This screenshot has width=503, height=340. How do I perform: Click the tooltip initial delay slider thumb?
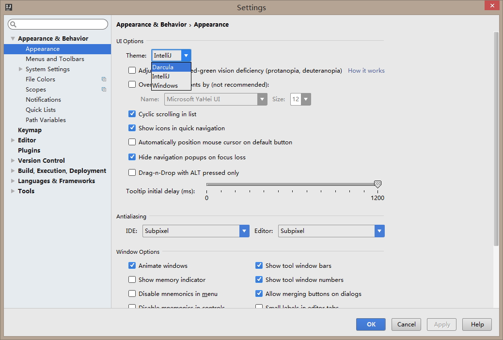click(x=377, y=184)
